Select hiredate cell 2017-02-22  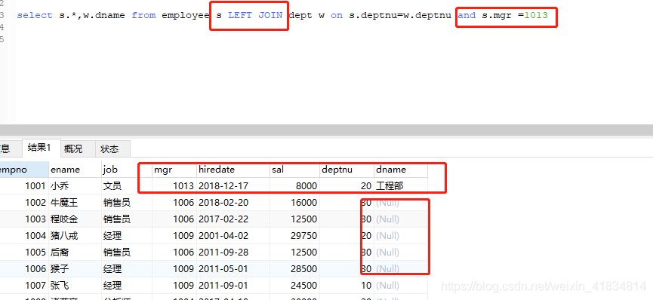[233, 219]
